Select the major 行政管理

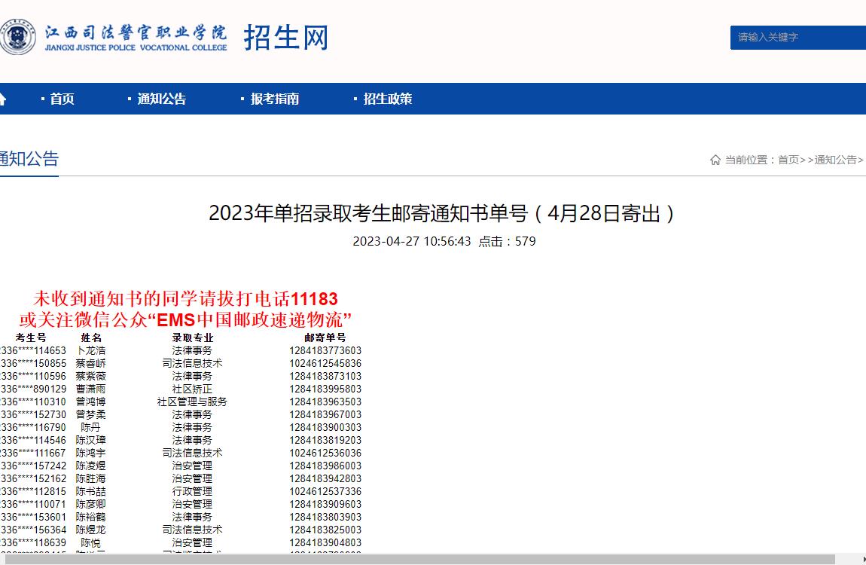pyautogui.click(x=192, y=491)
